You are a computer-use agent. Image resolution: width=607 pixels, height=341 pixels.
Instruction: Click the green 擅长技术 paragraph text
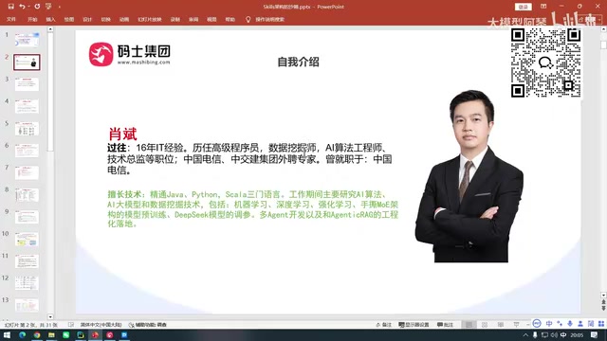click(x=252, y=209)
